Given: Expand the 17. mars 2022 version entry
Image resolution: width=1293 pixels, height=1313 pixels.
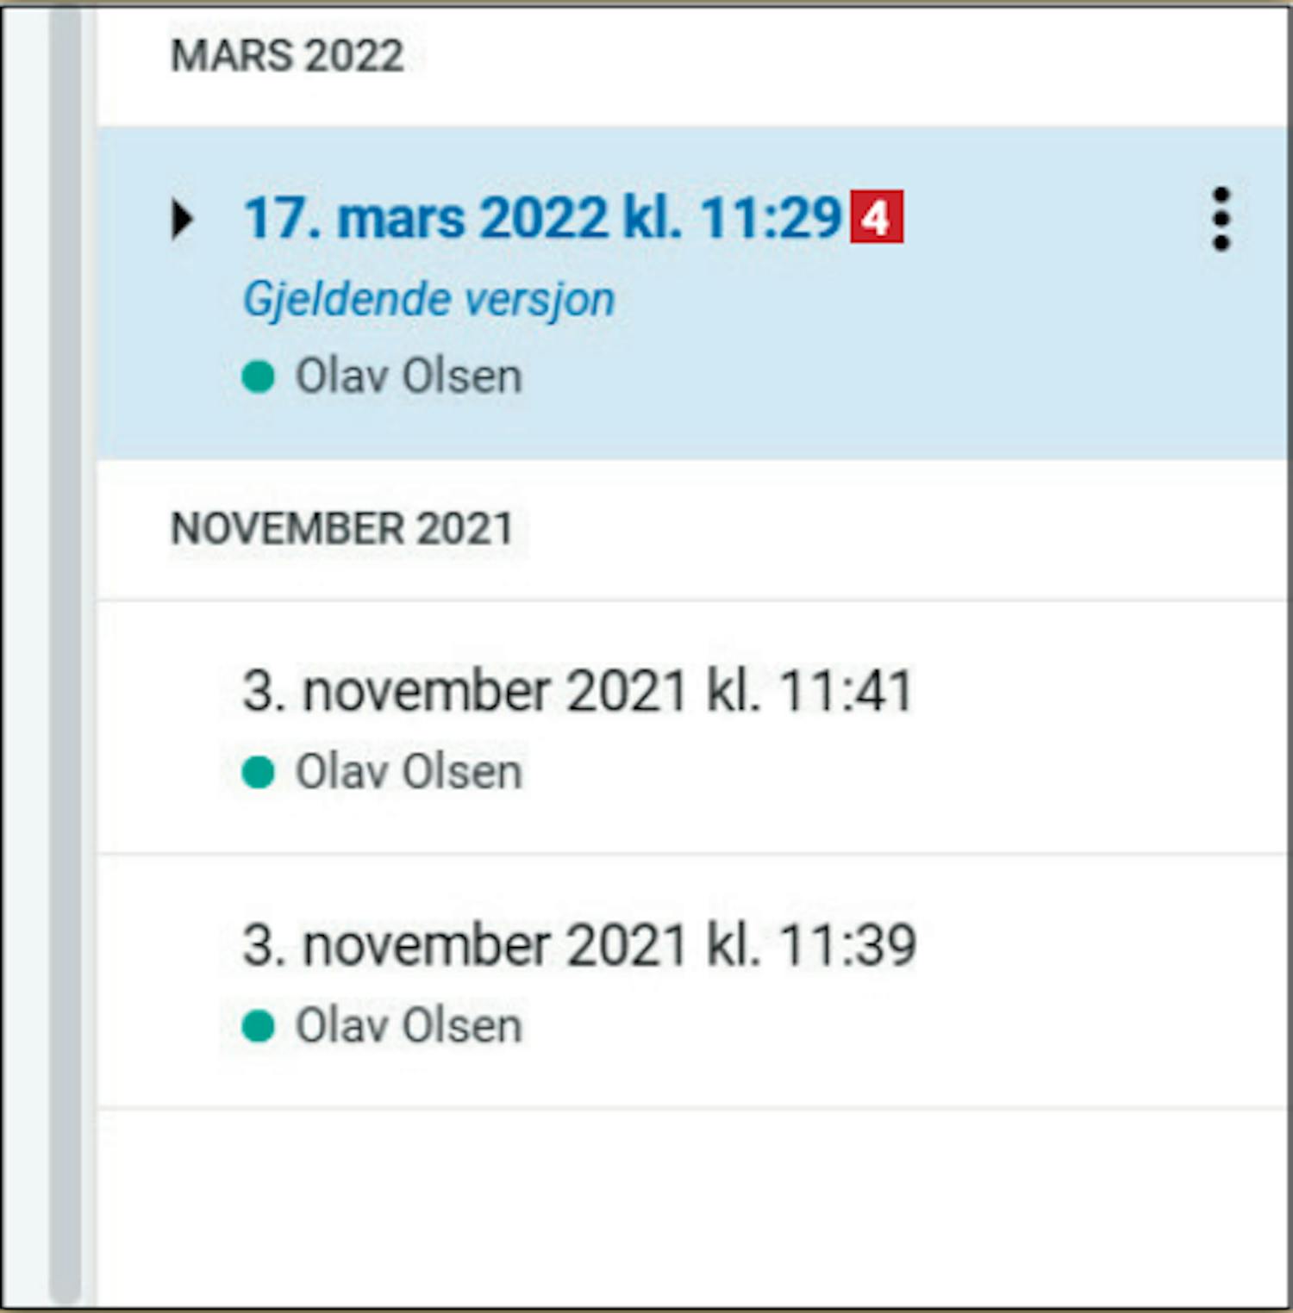Looking at the screenshot, I should (182, 219).
